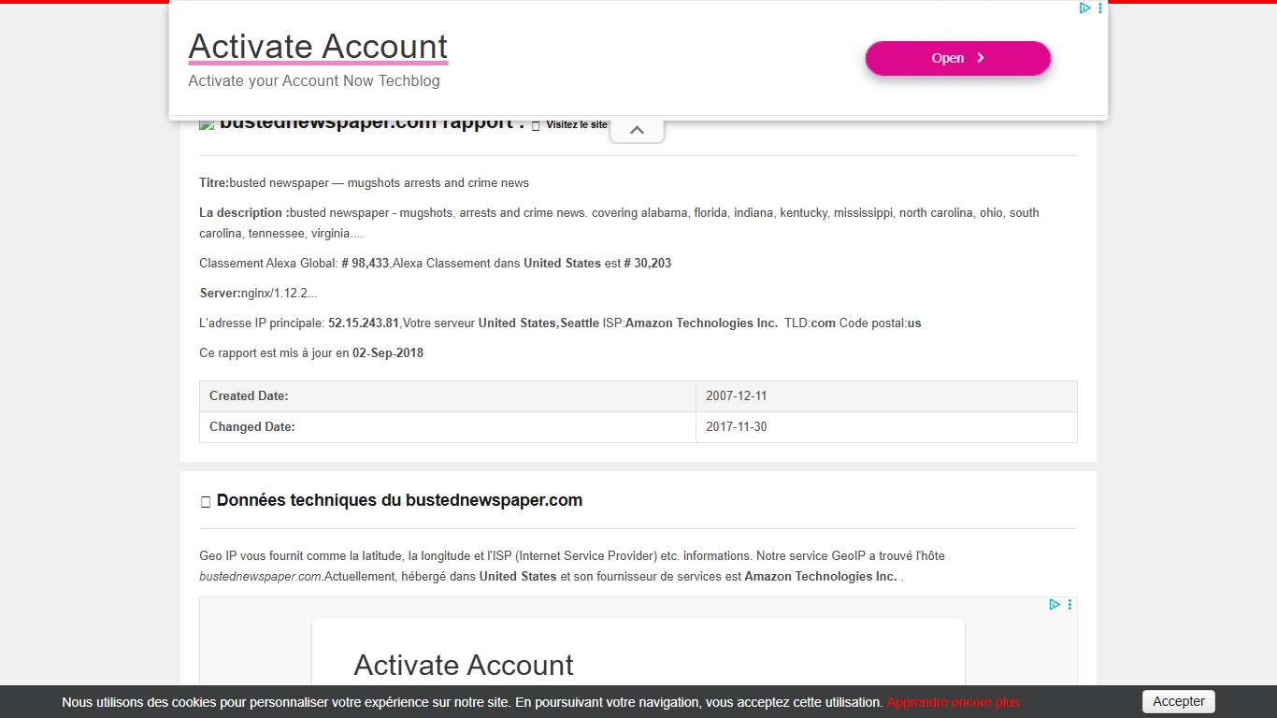Click the Changed Date value 2017-11-30
The image size is (1277, 718).
(736, 427)
